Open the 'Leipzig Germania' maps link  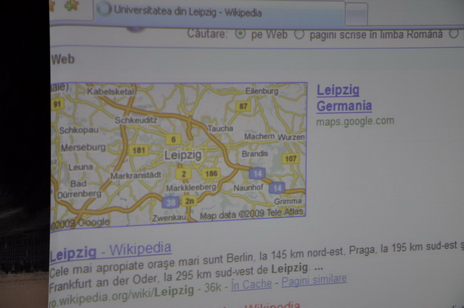tap(344, 98)
